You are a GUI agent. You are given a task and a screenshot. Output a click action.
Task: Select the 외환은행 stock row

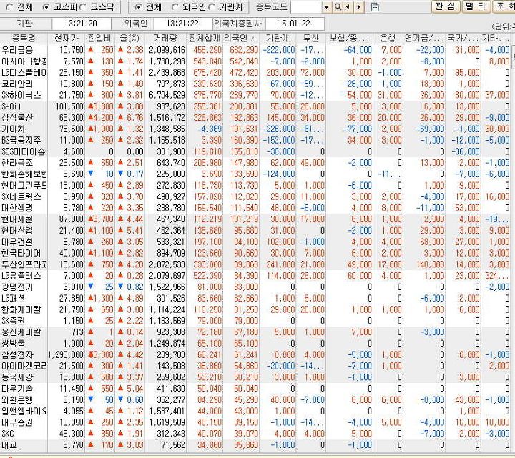tap(255, 400)
